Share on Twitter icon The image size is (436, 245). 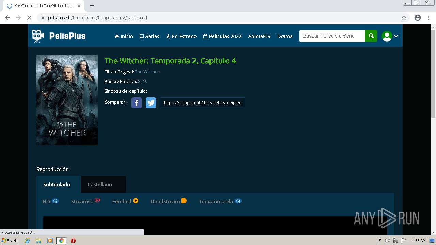151,103
